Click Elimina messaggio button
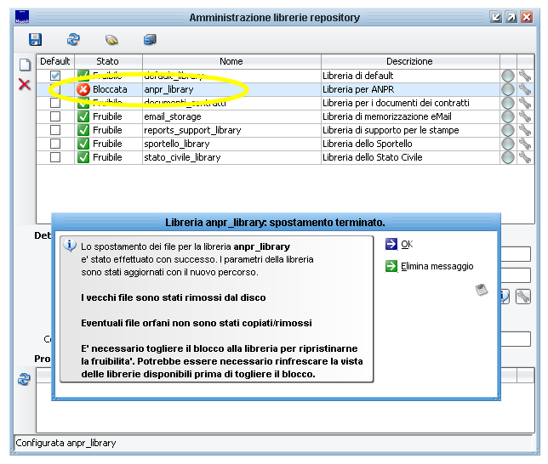548x464 pixels. (x=429, y=266)
